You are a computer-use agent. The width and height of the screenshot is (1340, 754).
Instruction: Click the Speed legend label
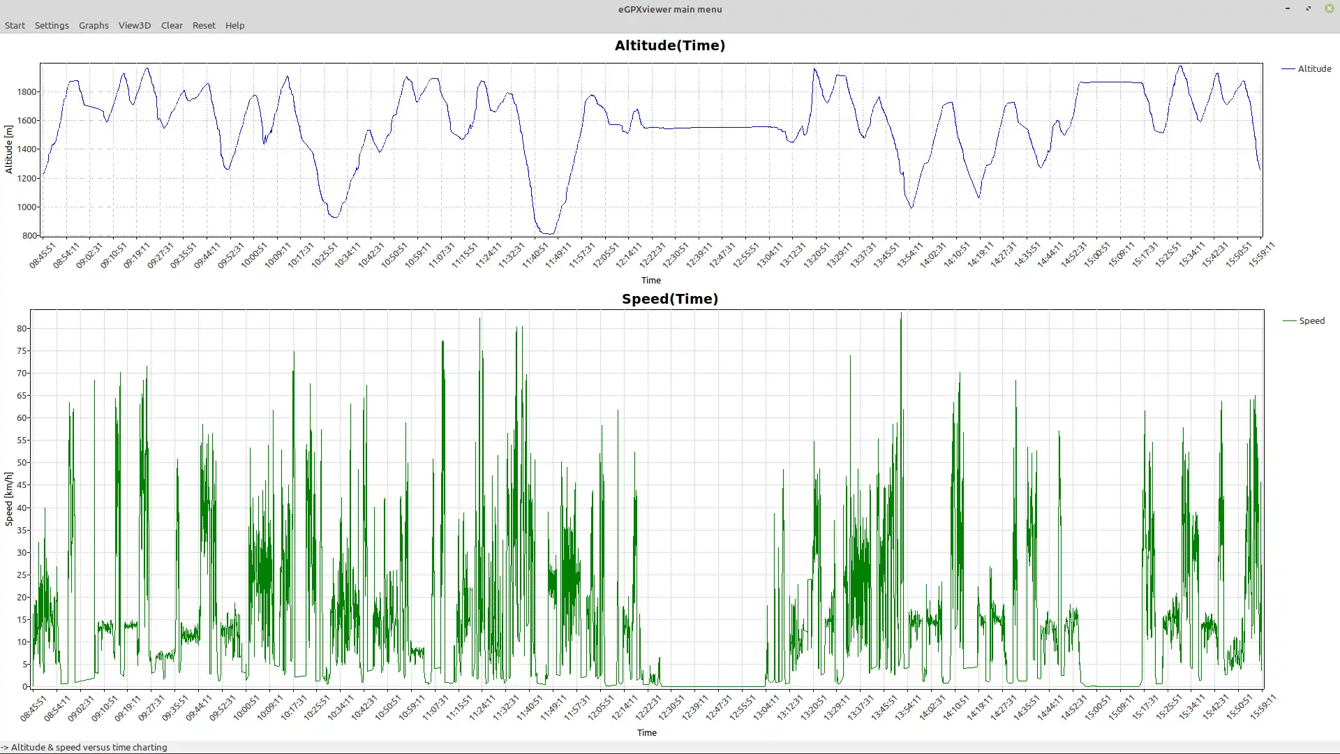point(1311,321)
